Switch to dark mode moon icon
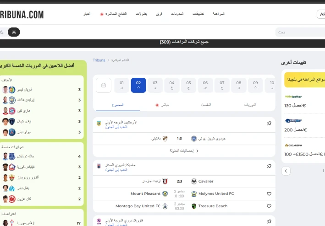 point(2,32)
